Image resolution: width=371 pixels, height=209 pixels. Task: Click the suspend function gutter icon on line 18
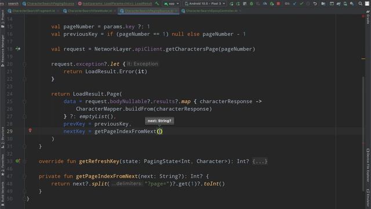click(x=18, y=49)
